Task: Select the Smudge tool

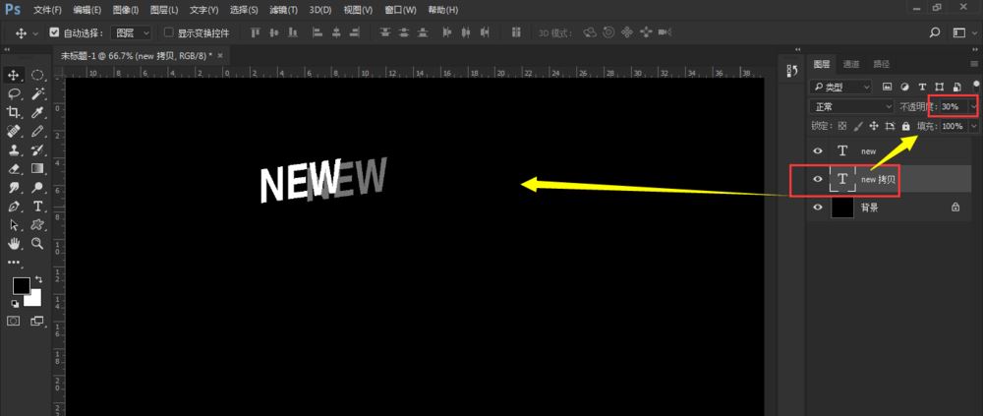Action: 13,187
